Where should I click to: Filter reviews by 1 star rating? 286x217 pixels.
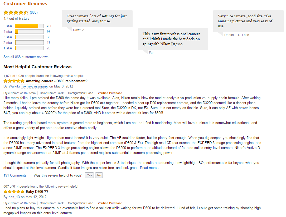8,48
